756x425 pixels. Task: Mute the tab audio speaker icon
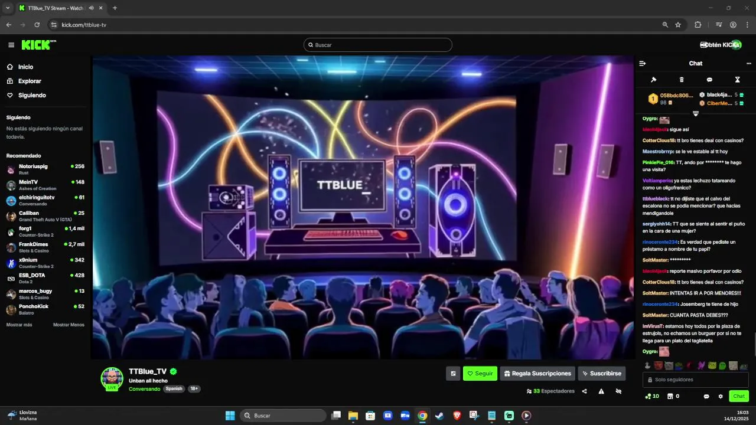92,8
